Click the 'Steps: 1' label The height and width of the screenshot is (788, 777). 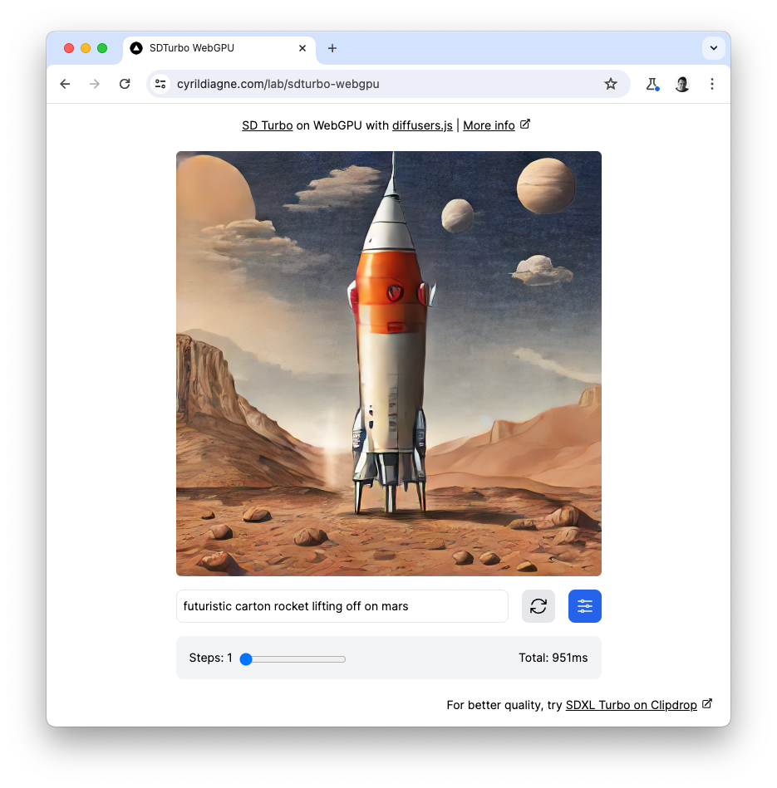click(x=211, y=658)
